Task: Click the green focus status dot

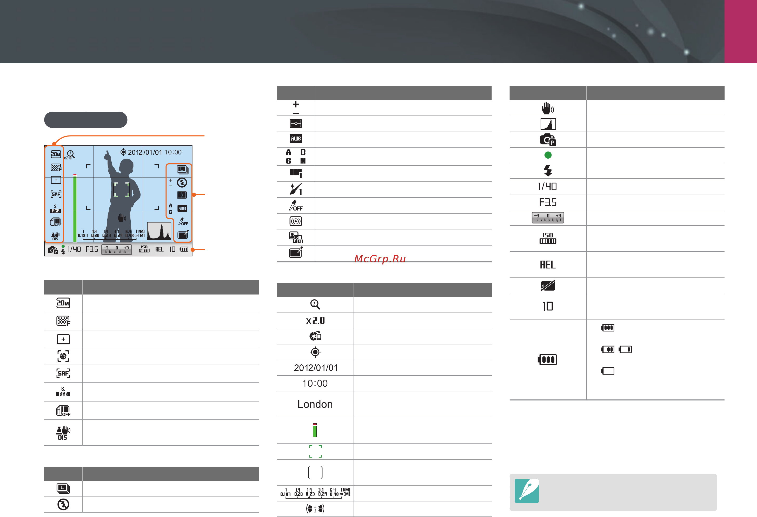Action: pyautogui.click(x=548, y=155)
